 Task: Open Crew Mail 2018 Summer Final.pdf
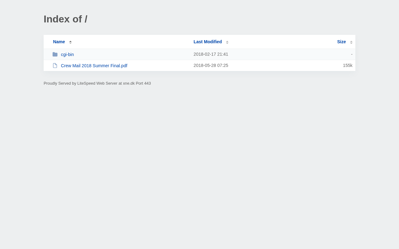pyautogui.click(x=94, y=66)
